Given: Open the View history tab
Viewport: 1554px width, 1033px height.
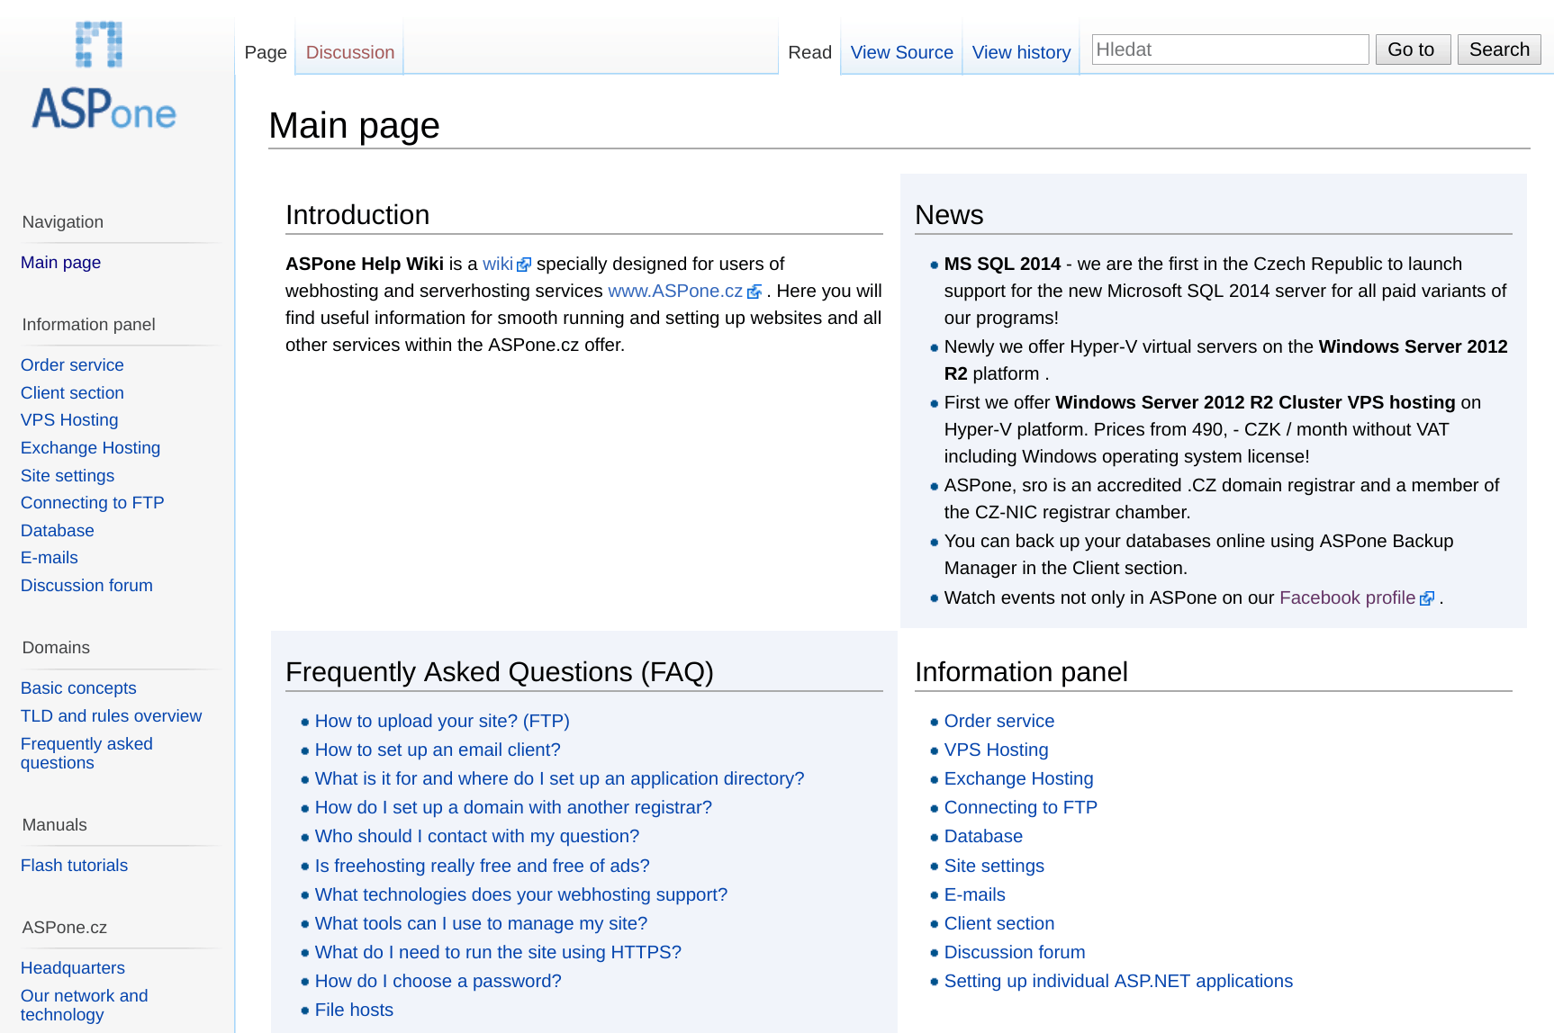Looking at the screenshot, I should click(1021, 52).
